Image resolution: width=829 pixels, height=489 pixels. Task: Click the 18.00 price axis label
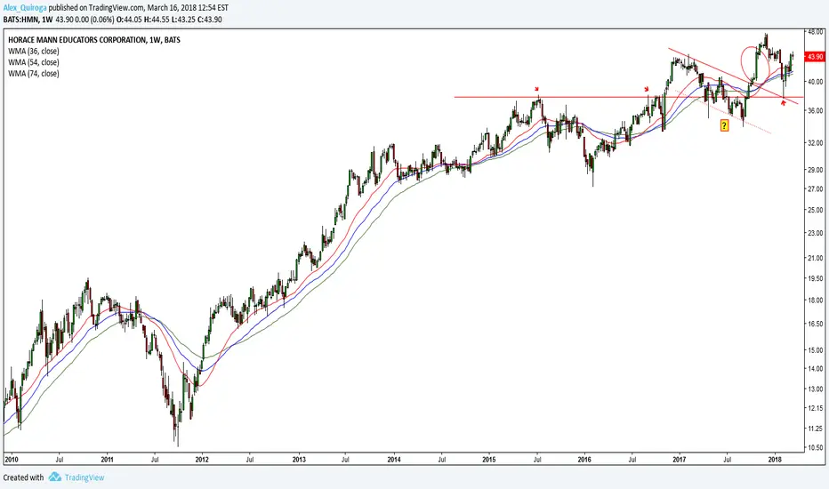816,300
